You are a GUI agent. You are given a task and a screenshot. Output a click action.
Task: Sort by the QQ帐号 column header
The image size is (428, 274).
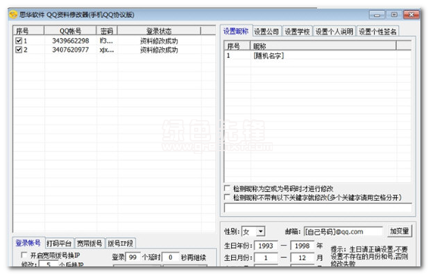click(70, 31)
